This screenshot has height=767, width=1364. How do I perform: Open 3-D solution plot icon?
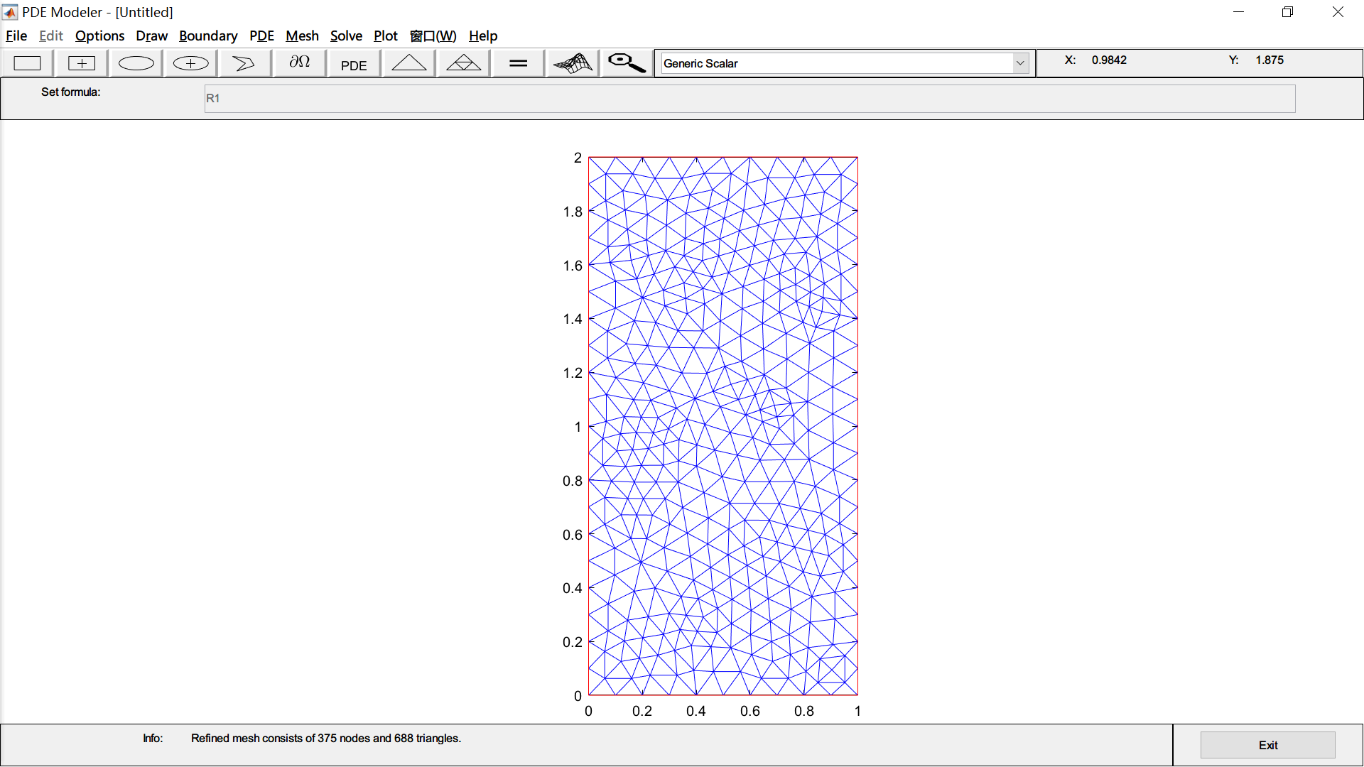(x=572, y=62)
